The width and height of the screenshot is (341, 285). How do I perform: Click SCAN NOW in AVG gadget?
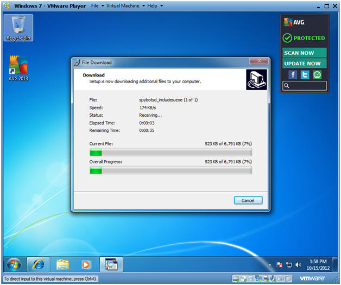[x=305, y=53]
